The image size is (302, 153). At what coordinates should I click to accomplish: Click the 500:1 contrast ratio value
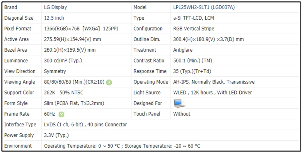(x=192, y=60)
